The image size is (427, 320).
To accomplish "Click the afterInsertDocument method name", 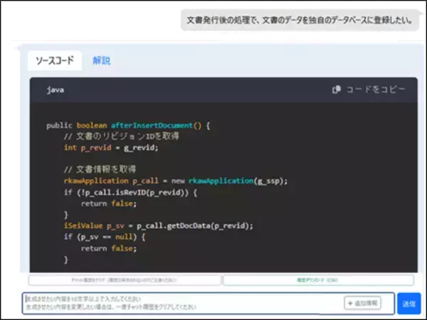I will tap(152, 125).
